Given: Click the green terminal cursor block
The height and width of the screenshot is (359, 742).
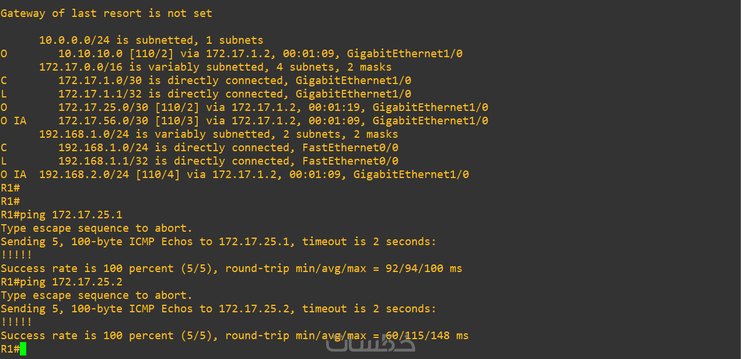Looking at the screenshot, I should point(23,349).
